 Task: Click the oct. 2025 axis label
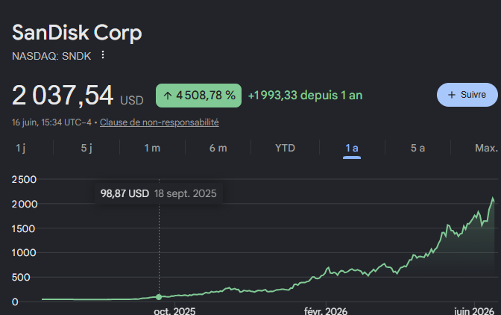[174, 311]
